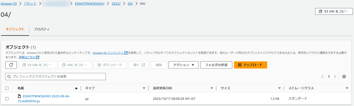This screenshot has height=106, width=354.
Task: Click the 2023/10/17 08:00:29 AM JST cell
Action: tap(174, 99)
